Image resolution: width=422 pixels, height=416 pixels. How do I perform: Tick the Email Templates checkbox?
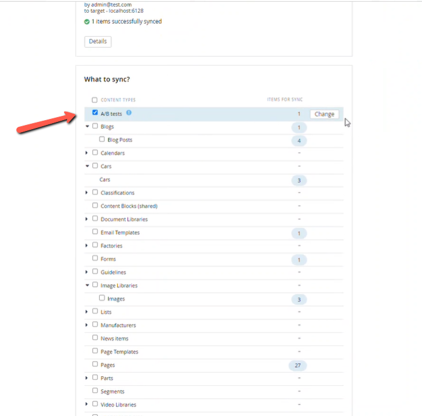[95, 231]
